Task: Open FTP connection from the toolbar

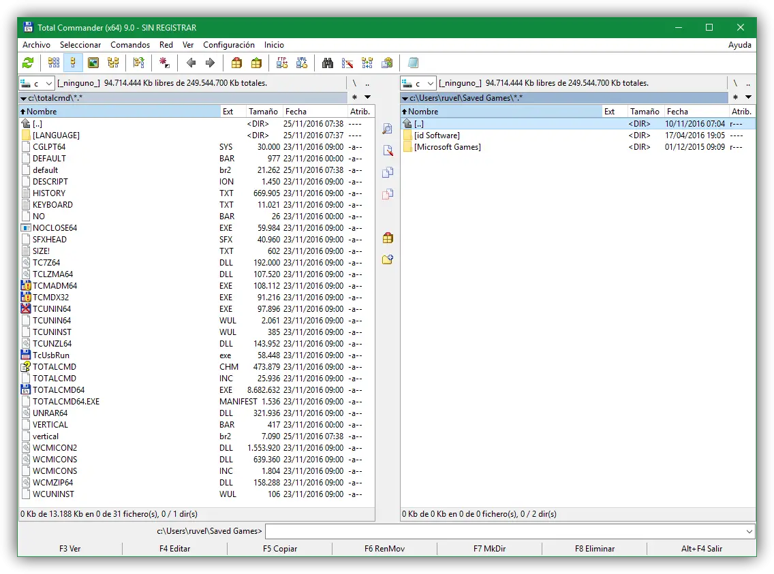Action: pos(281,63)
